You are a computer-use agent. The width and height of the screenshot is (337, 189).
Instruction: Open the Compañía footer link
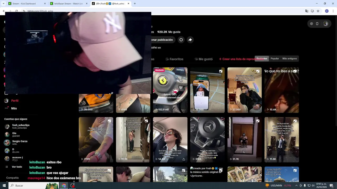point(12,178)
